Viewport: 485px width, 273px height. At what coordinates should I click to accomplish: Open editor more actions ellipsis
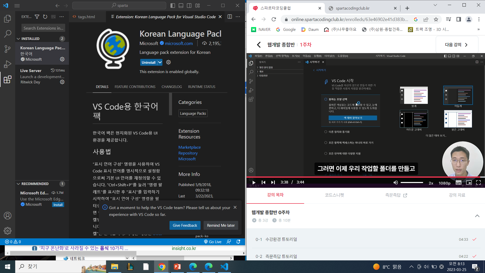(x=238, y=17)
